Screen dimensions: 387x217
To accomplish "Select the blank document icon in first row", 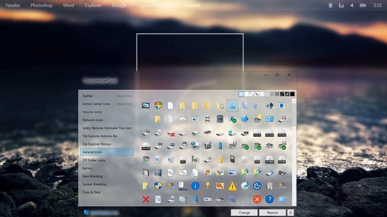I will pyautogui.click(x=171, y=105).
